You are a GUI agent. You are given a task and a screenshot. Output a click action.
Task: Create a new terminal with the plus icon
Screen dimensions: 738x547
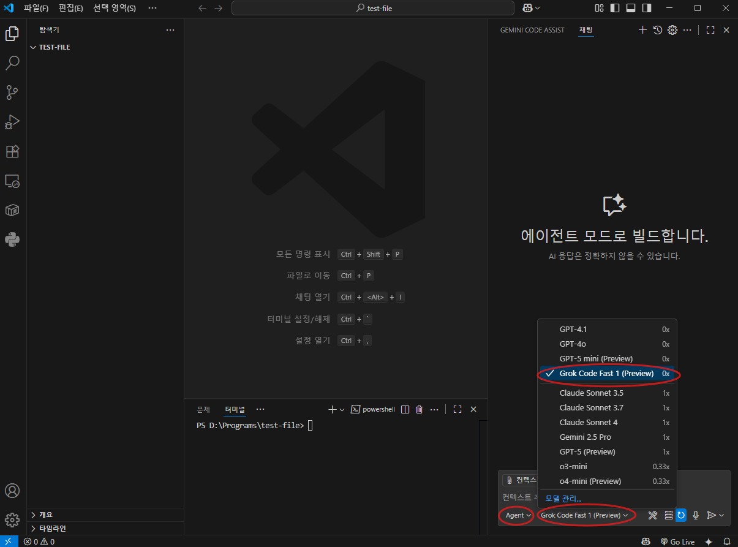click(x=332, y=409)
